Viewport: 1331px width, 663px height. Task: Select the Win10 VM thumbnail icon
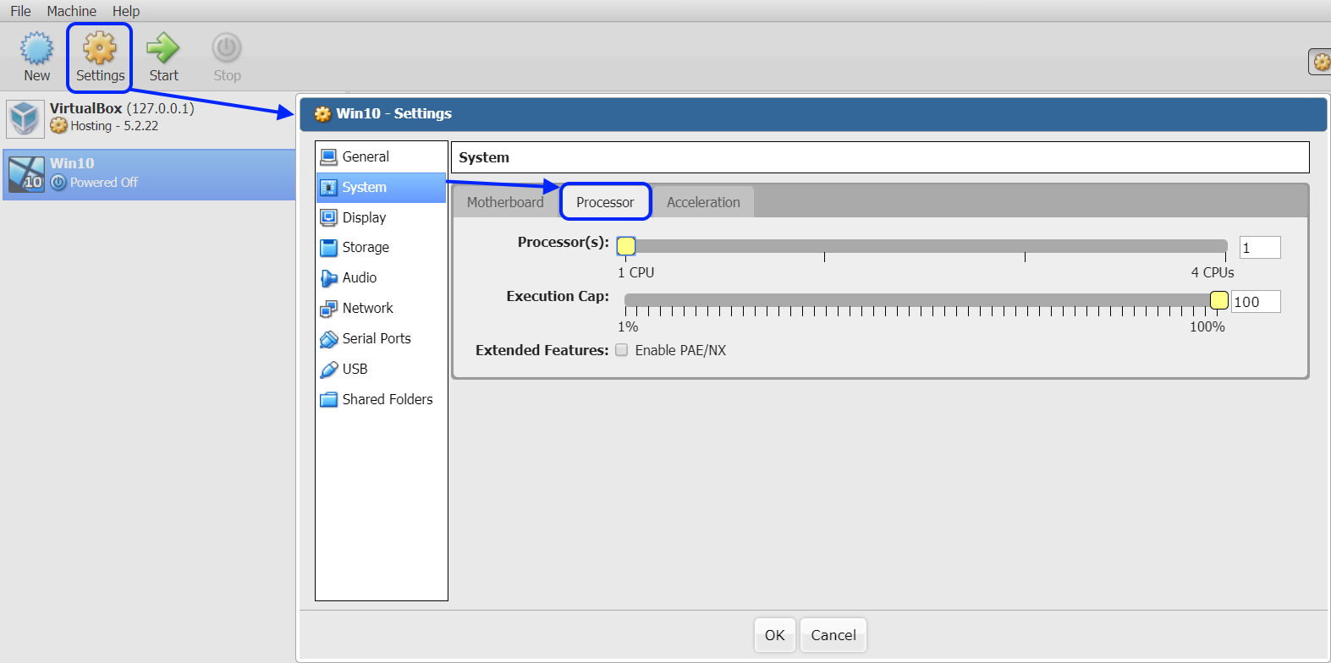(x=26, y=174)
